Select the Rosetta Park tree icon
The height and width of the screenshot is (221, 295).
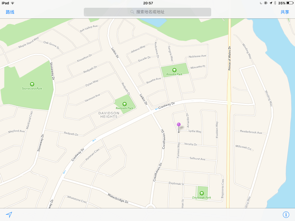click(x=174, y=70)
